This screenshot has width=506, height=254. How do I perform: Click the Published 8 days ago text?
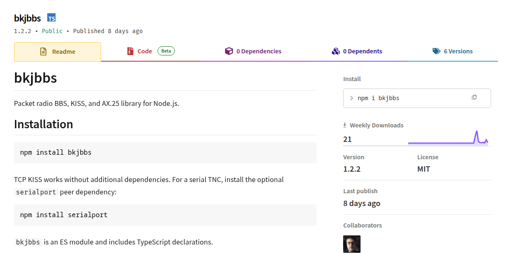coord(108,31)
